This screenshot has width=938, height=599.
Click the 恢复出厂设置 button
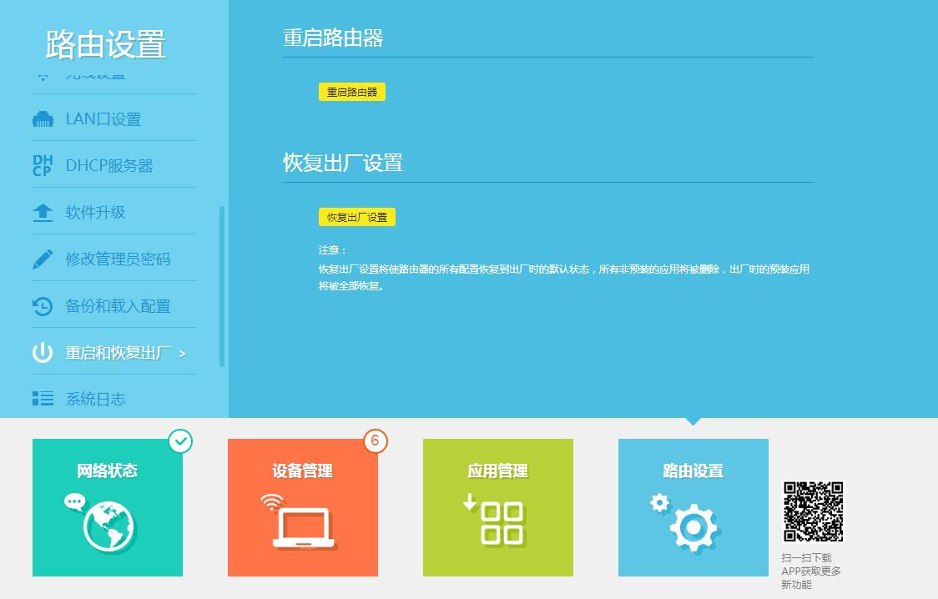click(x=357, y=216)
